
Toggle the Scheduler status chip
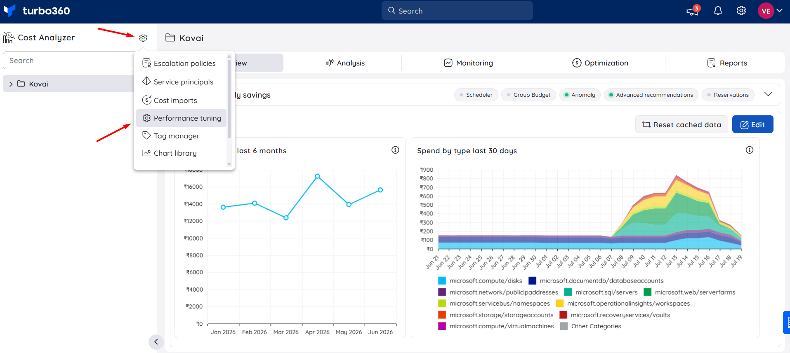(476, 95)
